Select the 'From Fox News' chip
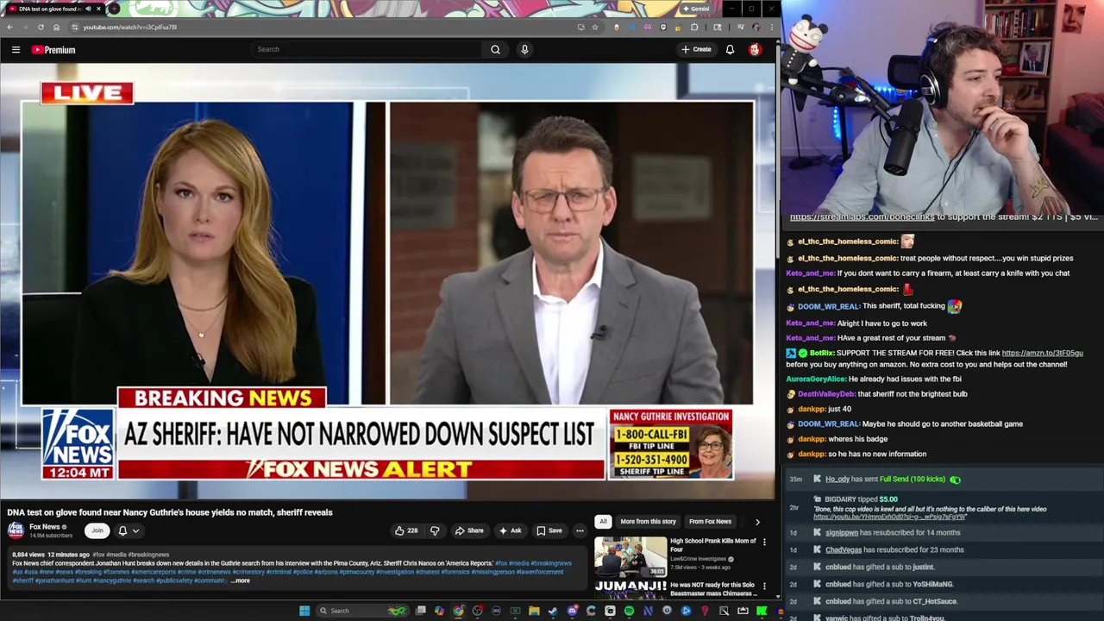Viewport: 1104px width, 621px height. 710,521
